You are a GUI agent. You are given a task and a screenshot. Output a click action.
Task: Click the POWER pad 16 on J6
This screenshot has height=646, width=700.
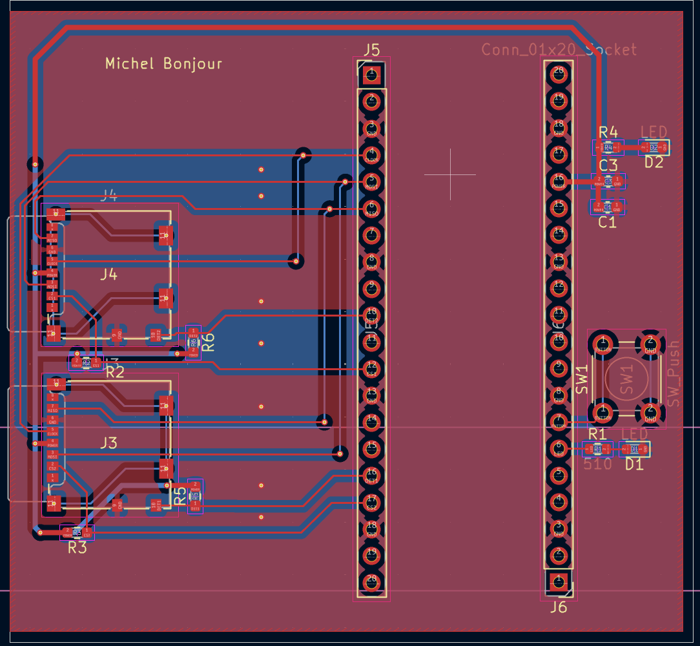pyautogui.click(x=559, y=182)
